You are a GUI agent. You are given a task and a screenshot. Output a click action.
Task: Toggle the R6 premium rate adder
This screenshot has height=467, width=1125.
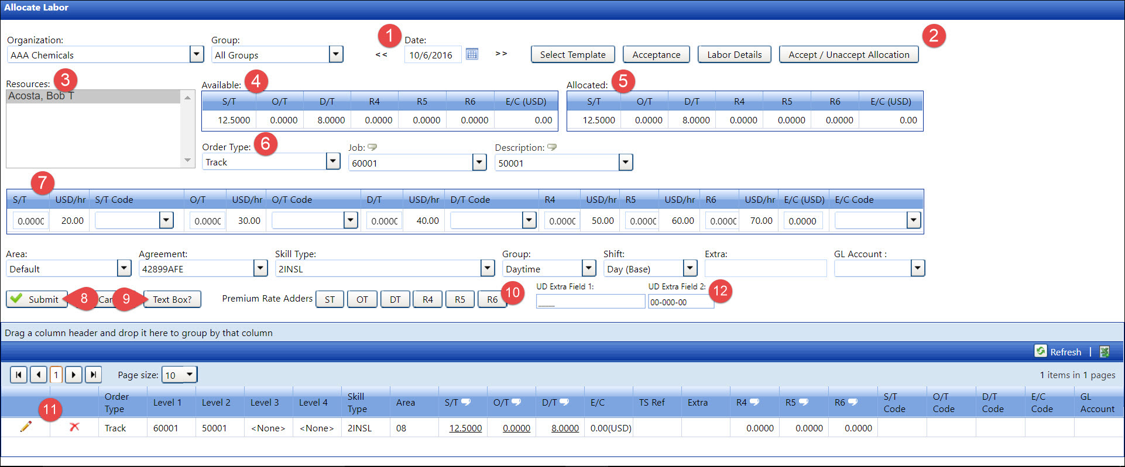pos(492,299)
